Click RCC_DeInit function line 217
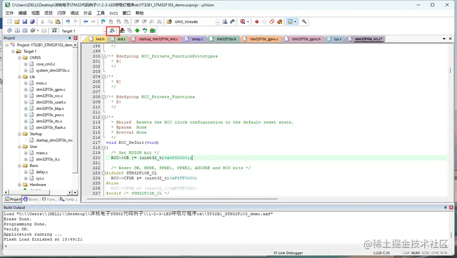 [132, 143]
